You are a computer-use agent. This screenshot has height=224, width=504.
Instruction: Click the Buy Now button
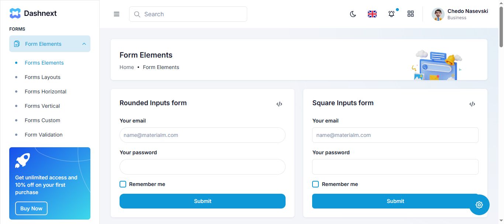[31, 209]
